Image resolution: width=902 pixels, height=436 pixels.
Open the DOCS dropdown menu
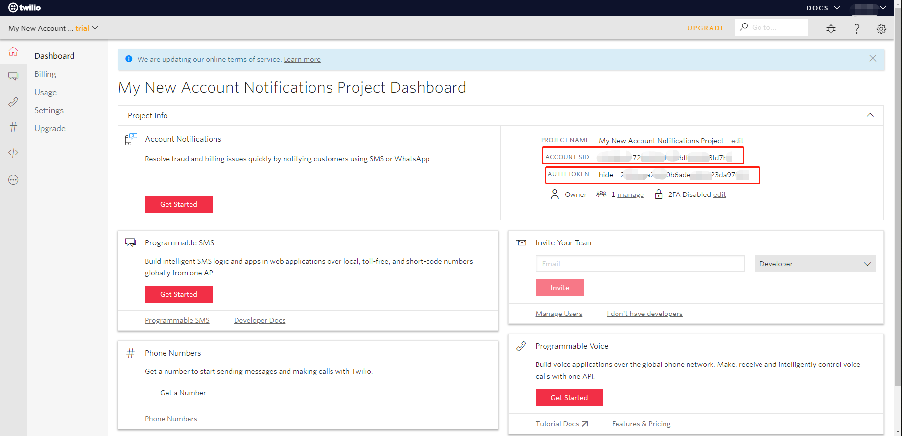(823, 8)
